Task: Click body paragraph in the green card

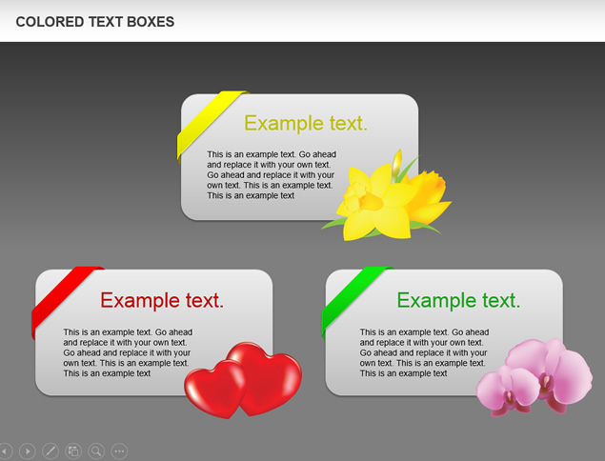Action: coord(424,352)
